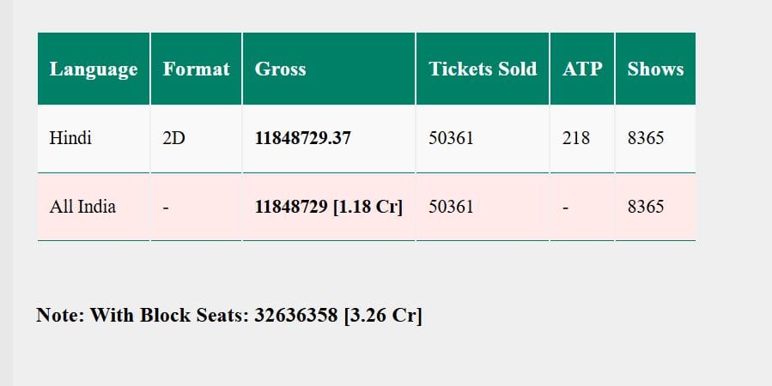Select the Gross column header
This screenshot has width=772, height=386.
(281, 69)
